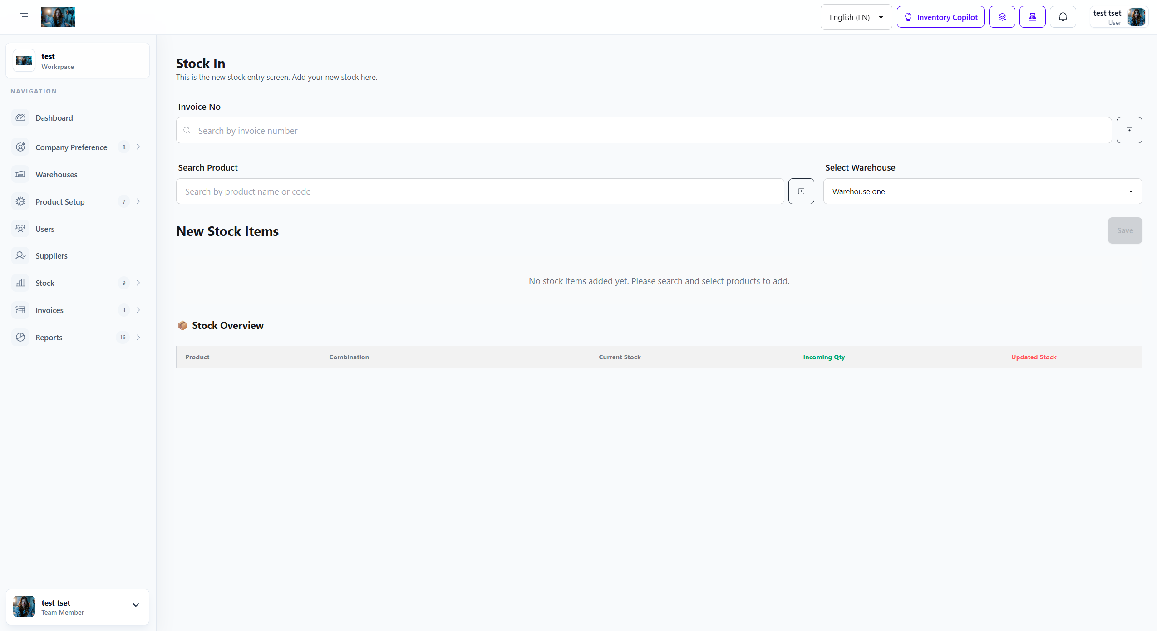Click the Invoices document icon

[x=20, y=310]
